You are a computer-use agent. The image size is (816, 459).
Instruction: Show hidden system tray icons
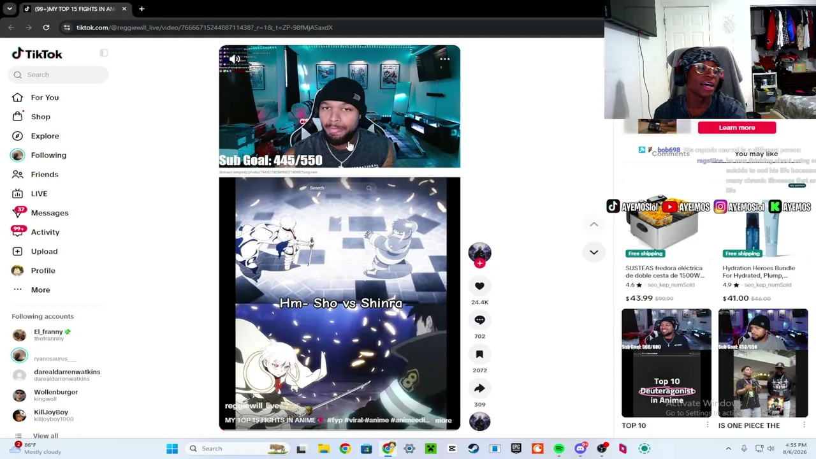[x=728, y=449]
